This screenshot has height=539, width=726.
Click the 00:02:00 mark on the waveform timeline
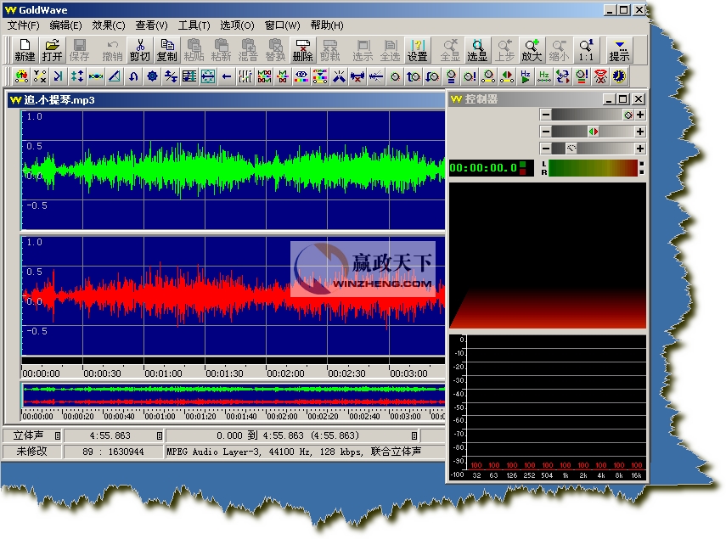[285, 373]
